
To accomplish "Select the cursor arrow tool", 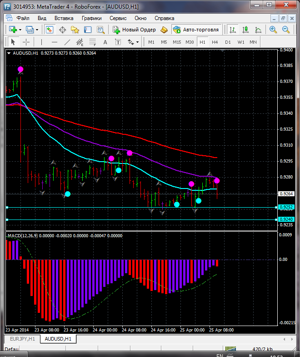I will 13,42.
